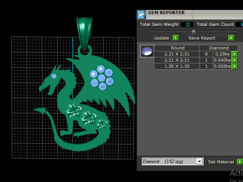The height and width of the screenshot is (182, 243).
Task: Click the Total Gem Weight value field
Action: pyautogui.click(x=187, y=25)
